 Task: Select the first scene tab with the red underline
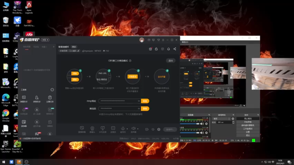pyautogui.click(x=26, y=47)
